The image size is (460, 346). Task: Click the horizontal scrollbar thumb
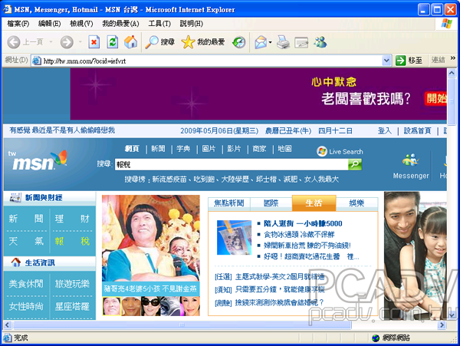click(x=182, y=325)
